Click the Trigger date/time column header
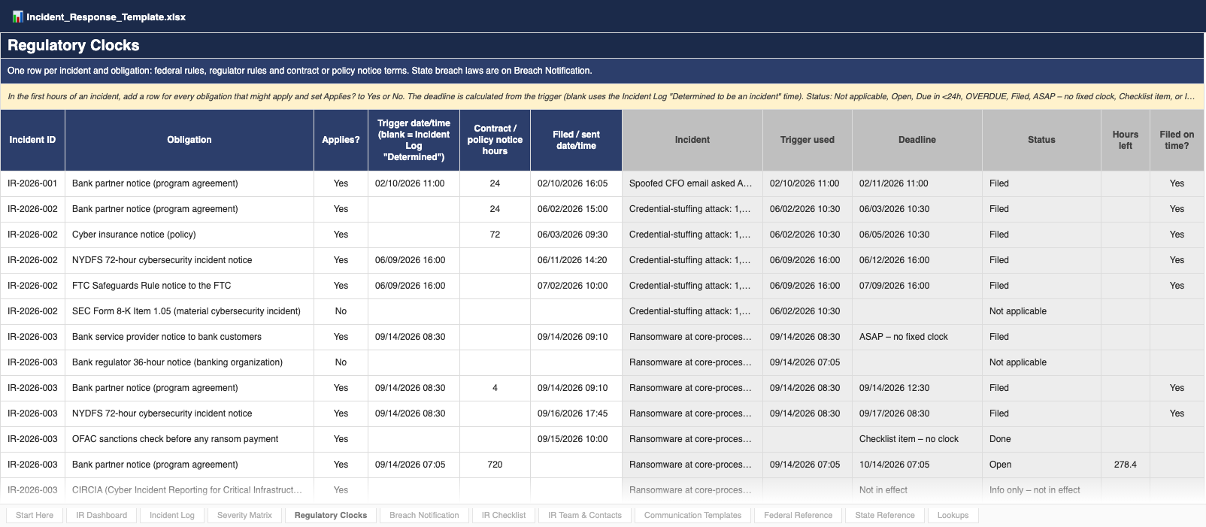Screen dimensions: 1206x527 click(x=414, y=140)
